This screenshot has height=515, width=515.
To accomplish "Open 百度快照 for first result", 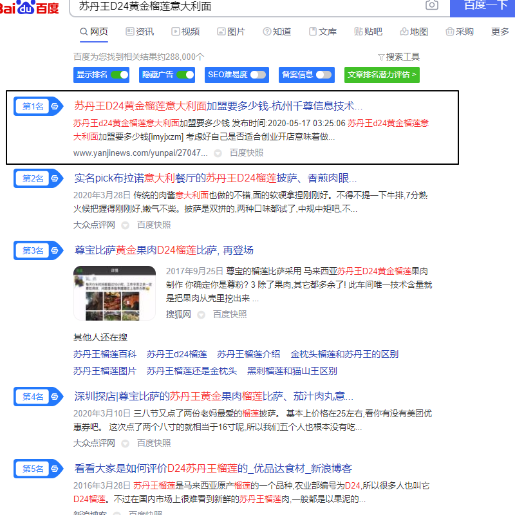I will point(247,153).
